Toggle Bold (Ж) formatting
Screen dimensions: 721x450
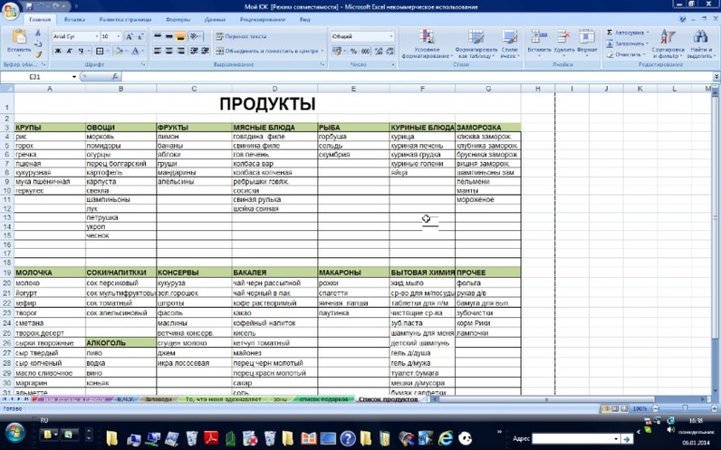tap(58, 51)
